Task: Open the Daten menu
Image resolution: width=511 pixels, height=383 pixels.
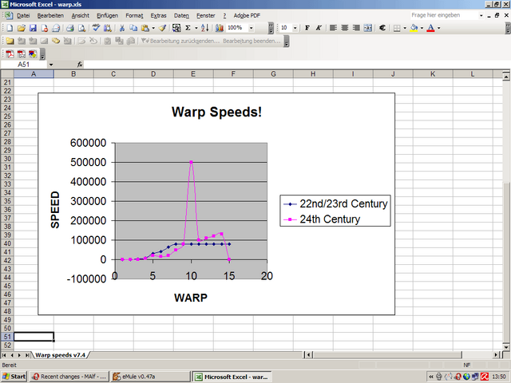Action: (181, 15)
